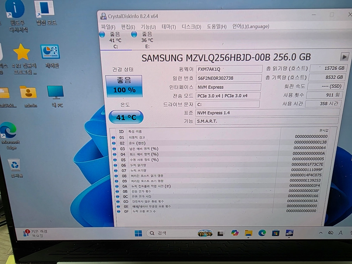Open File Explorer from the taskbar
Viewport: 352px width, 264px height.
249,233
